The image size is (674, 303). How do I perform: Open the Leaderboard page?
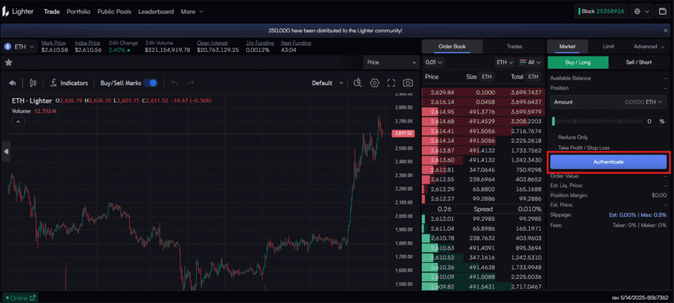156,12
